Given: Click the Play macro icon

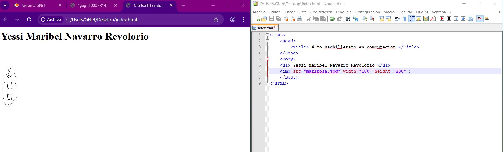Looking at the screenshot, I should pos(456,19).
